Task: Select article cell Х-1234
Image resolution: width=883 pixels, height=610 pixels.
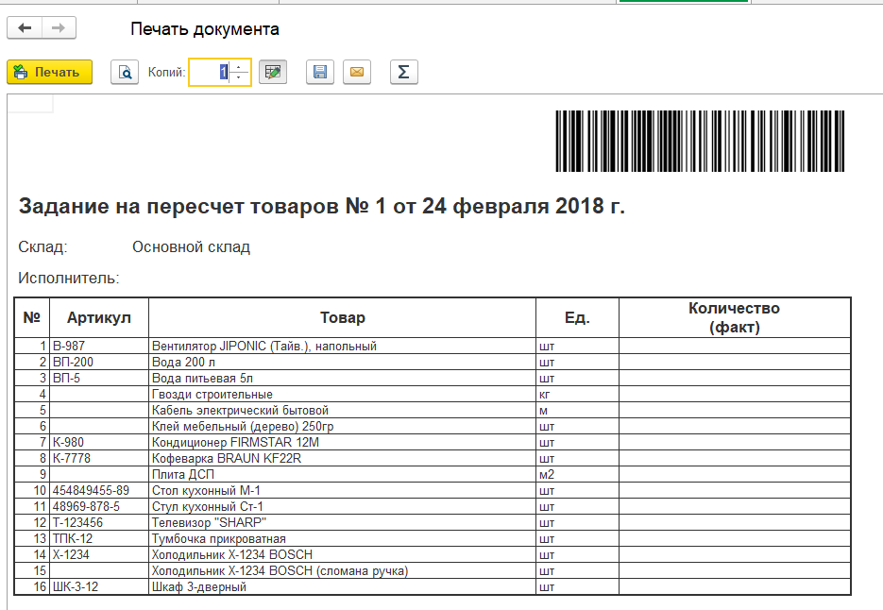Action: 99,555
